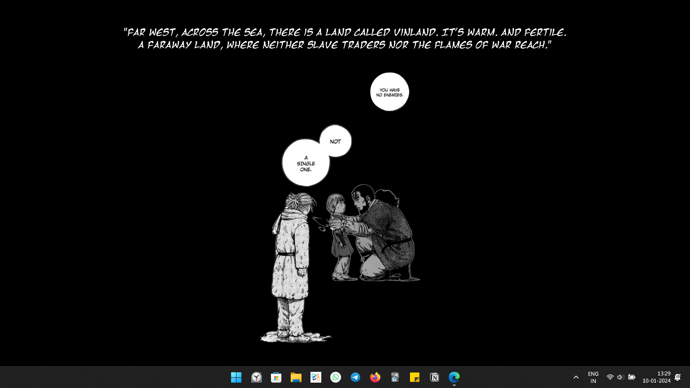Open File Explorer from the taskbar
Viewport: 690px width, 388px height.
tap(296, 378)
